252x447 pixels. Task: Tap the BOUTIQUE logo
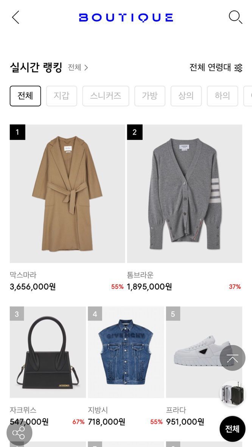click(x=126, y=17)
